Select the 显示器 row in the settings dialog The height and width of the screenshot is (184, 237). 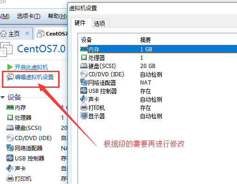pyautogui.click(x=158, y=116)
